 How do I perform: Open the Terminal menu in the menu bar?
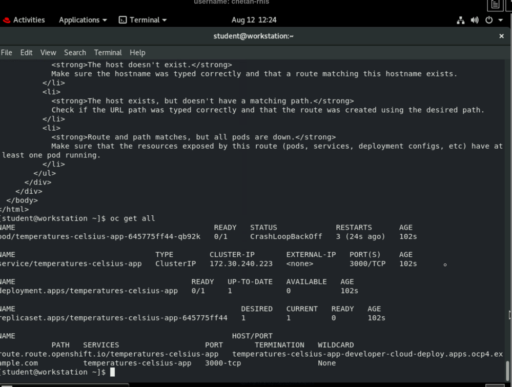108,52
